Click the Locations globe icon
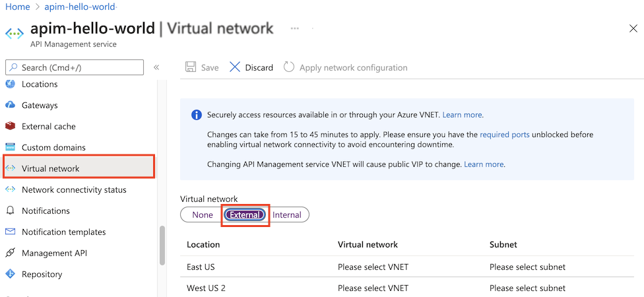 (x=10, y=84)
